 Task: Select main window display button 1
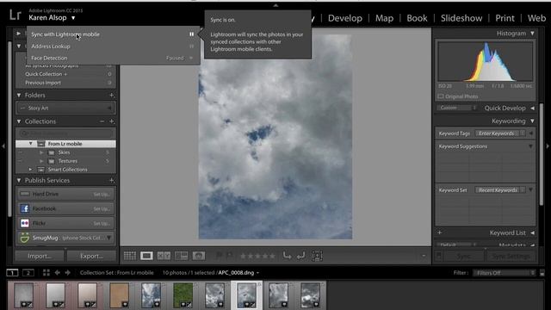click(12, 273)
